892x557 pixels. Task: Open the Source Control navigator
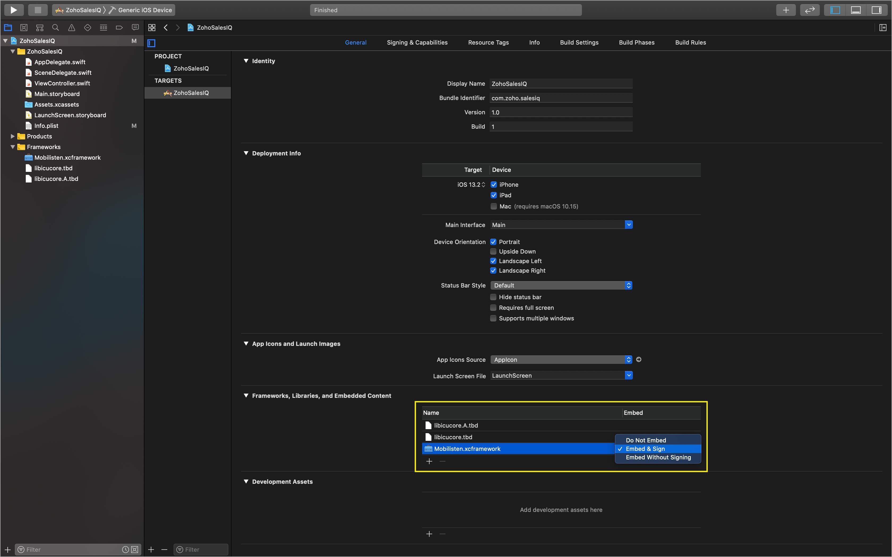pyautogui.click(x=24, y=28)
